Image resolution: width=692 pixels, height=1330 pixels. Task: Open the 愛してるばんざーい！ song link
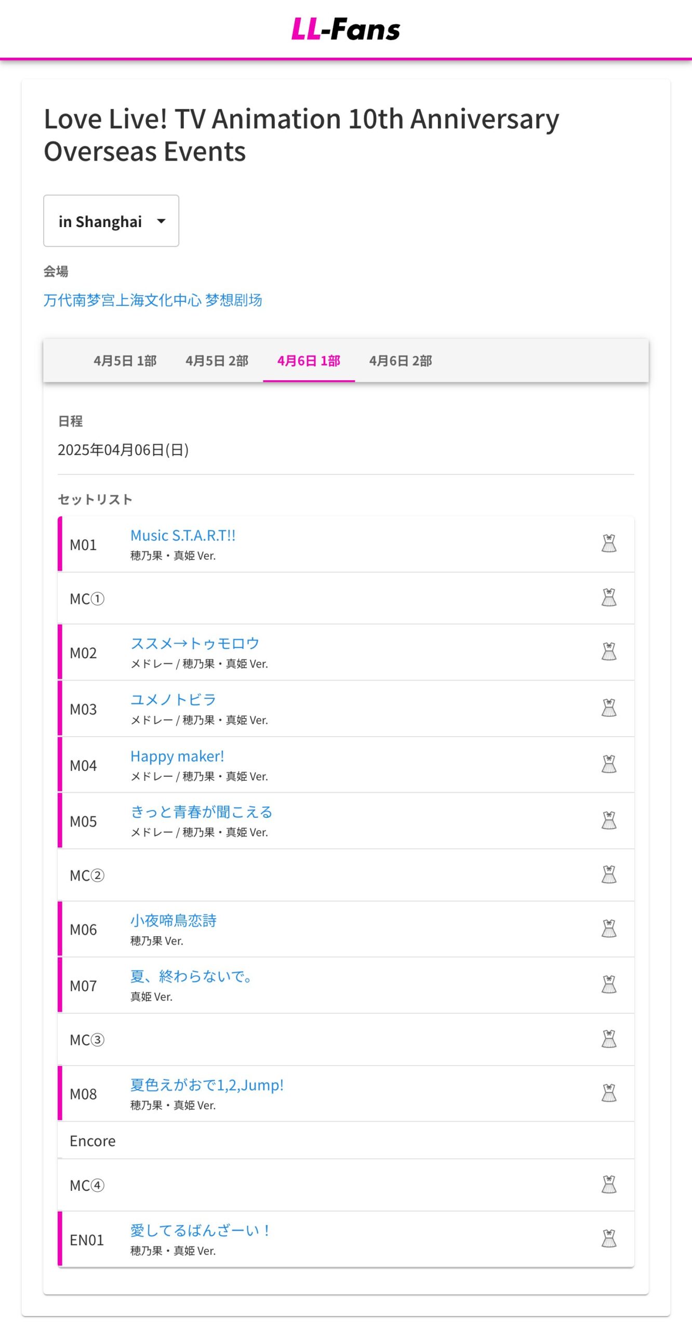[199, 1230]
